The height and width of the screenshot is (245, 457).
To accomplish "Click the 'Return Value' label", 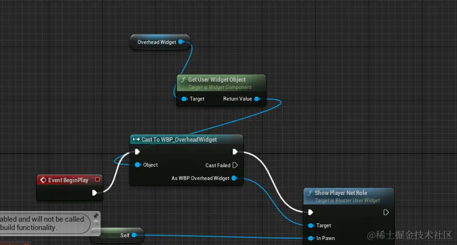I will tap(238, 99).
